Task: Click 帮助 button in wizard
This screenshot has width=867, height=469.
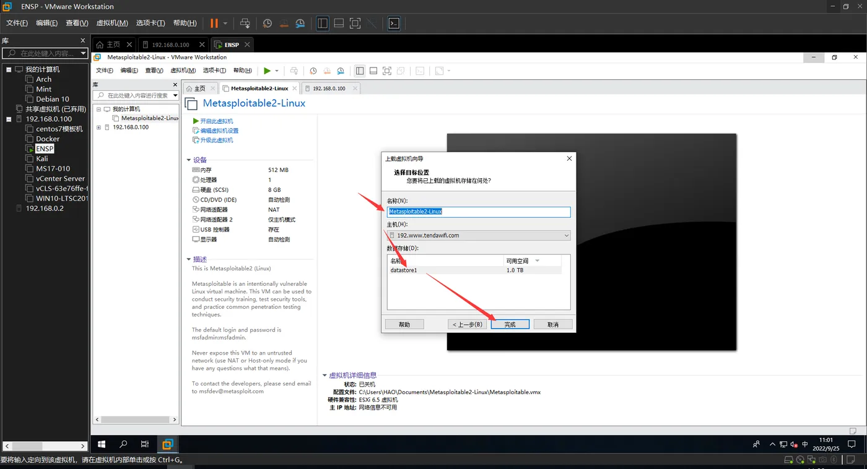Action: (x=404, y=324)
